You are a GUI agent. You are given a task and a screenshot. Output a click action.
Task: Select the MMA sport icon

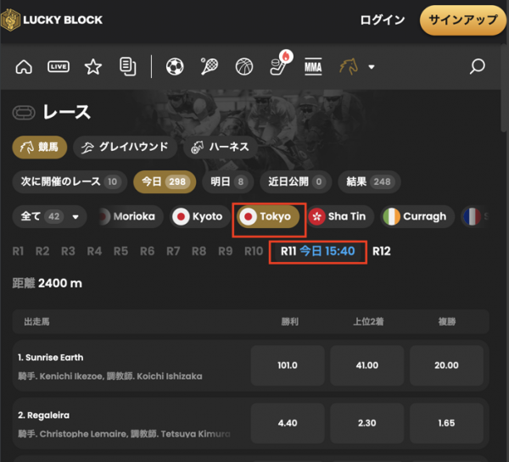(x=313, y=67)
